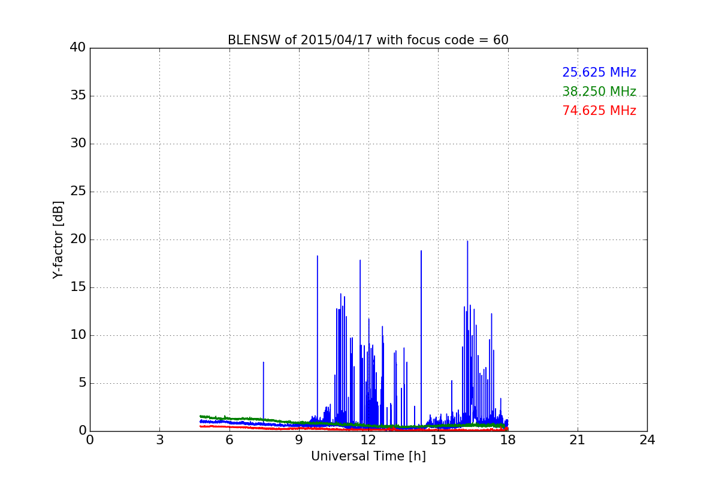The height and width of the screenshot is (479, 719).
Task: Click the y-axis tick label 35
Action: pos(78,96)
